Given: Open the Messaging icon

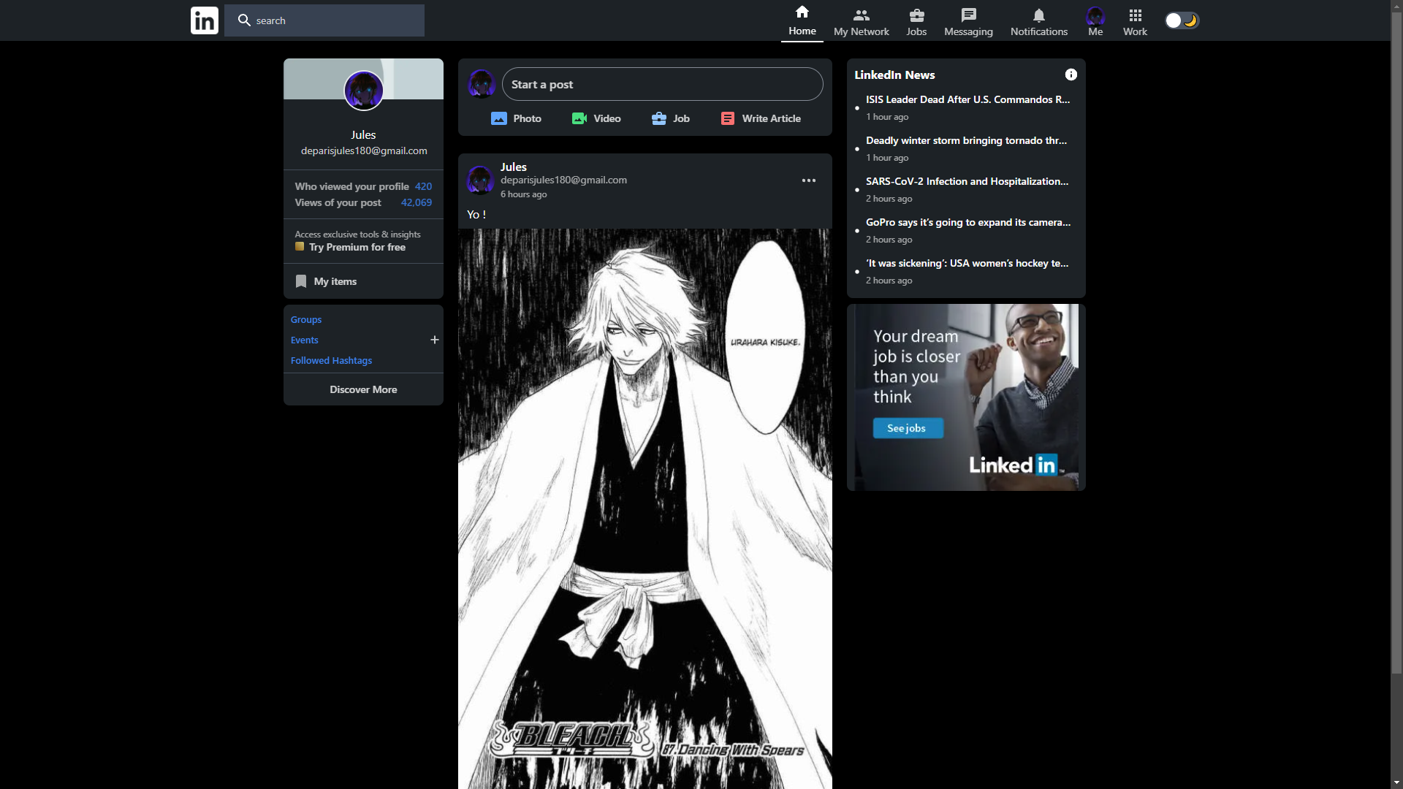Looking at the screenshot, I should coord(967,15).
